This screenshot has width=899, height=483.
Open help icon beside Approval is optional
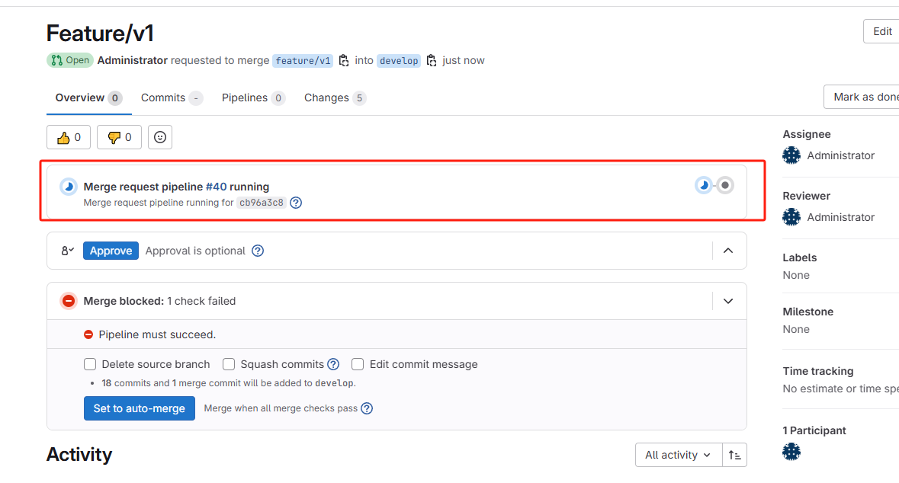point(258,251)
